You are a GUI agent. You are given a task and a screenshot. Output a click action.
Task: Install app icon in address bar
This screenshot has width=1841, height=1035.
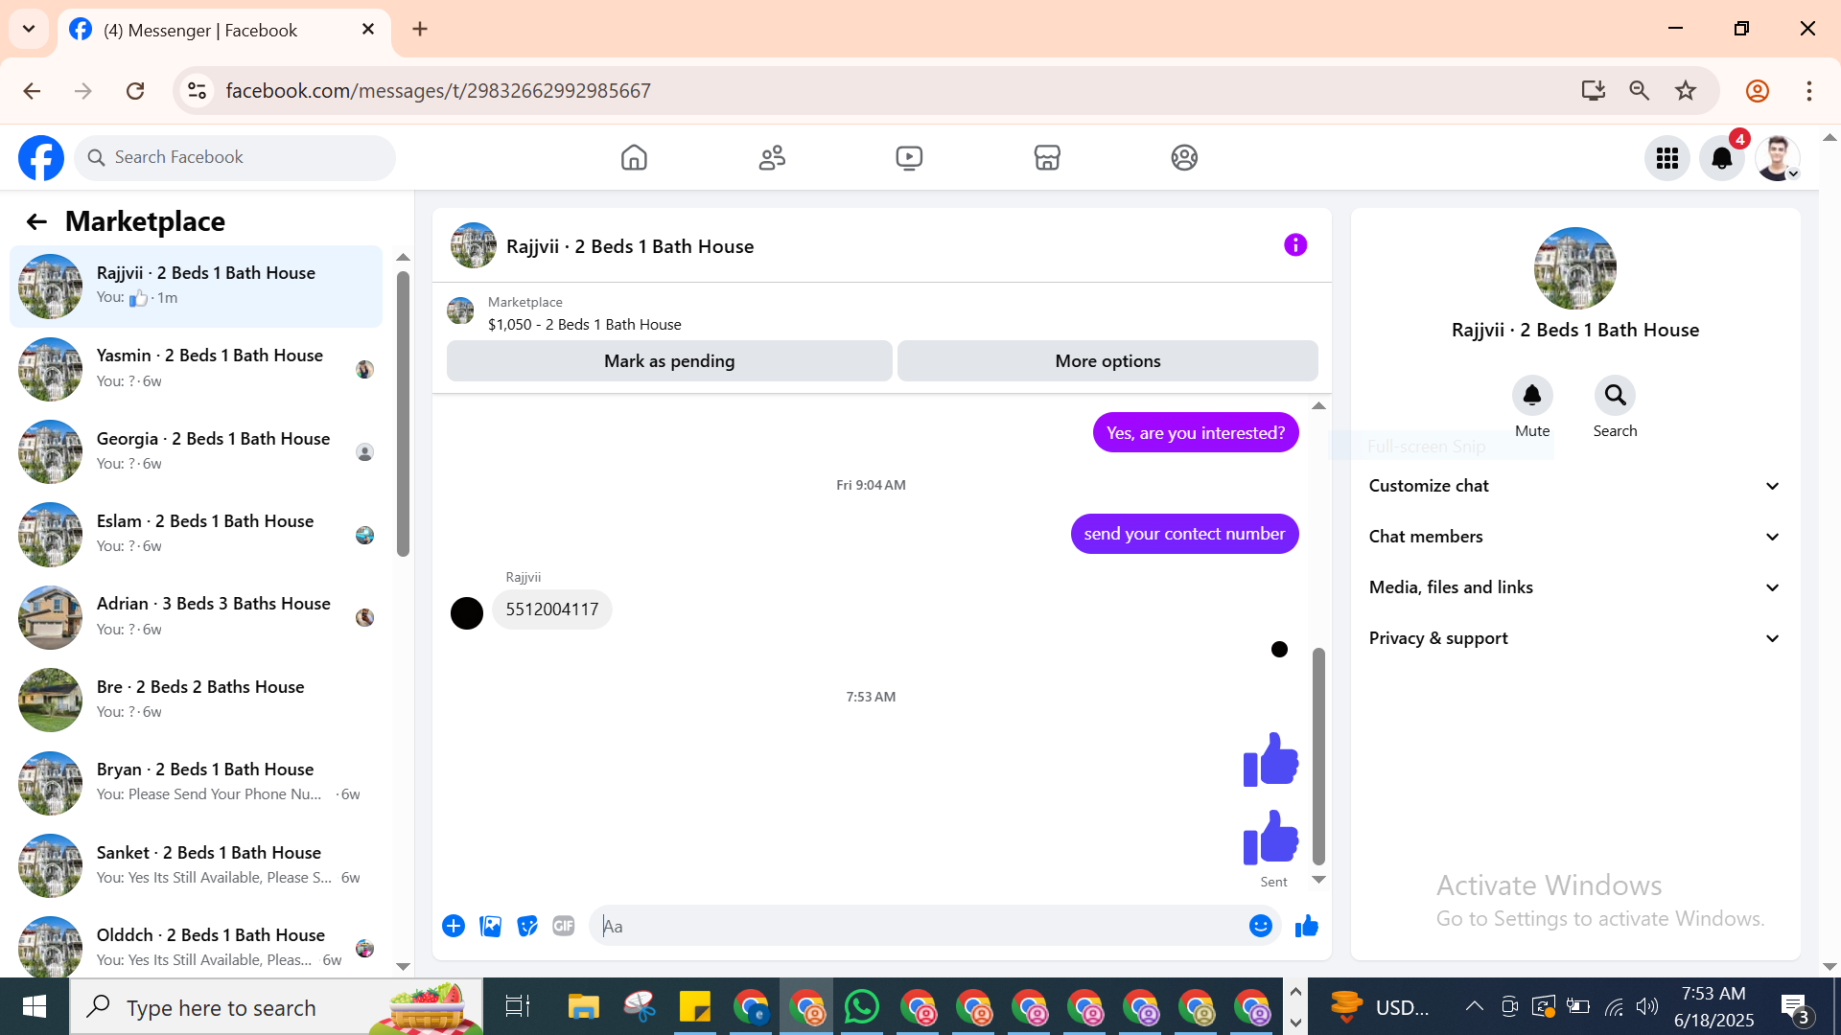tap(1594, 91)
